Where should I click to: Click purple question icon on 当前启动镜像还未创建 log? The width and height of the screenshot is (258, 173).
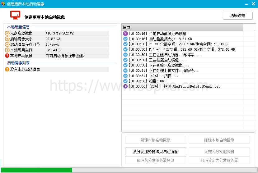[x=125, y=34]
